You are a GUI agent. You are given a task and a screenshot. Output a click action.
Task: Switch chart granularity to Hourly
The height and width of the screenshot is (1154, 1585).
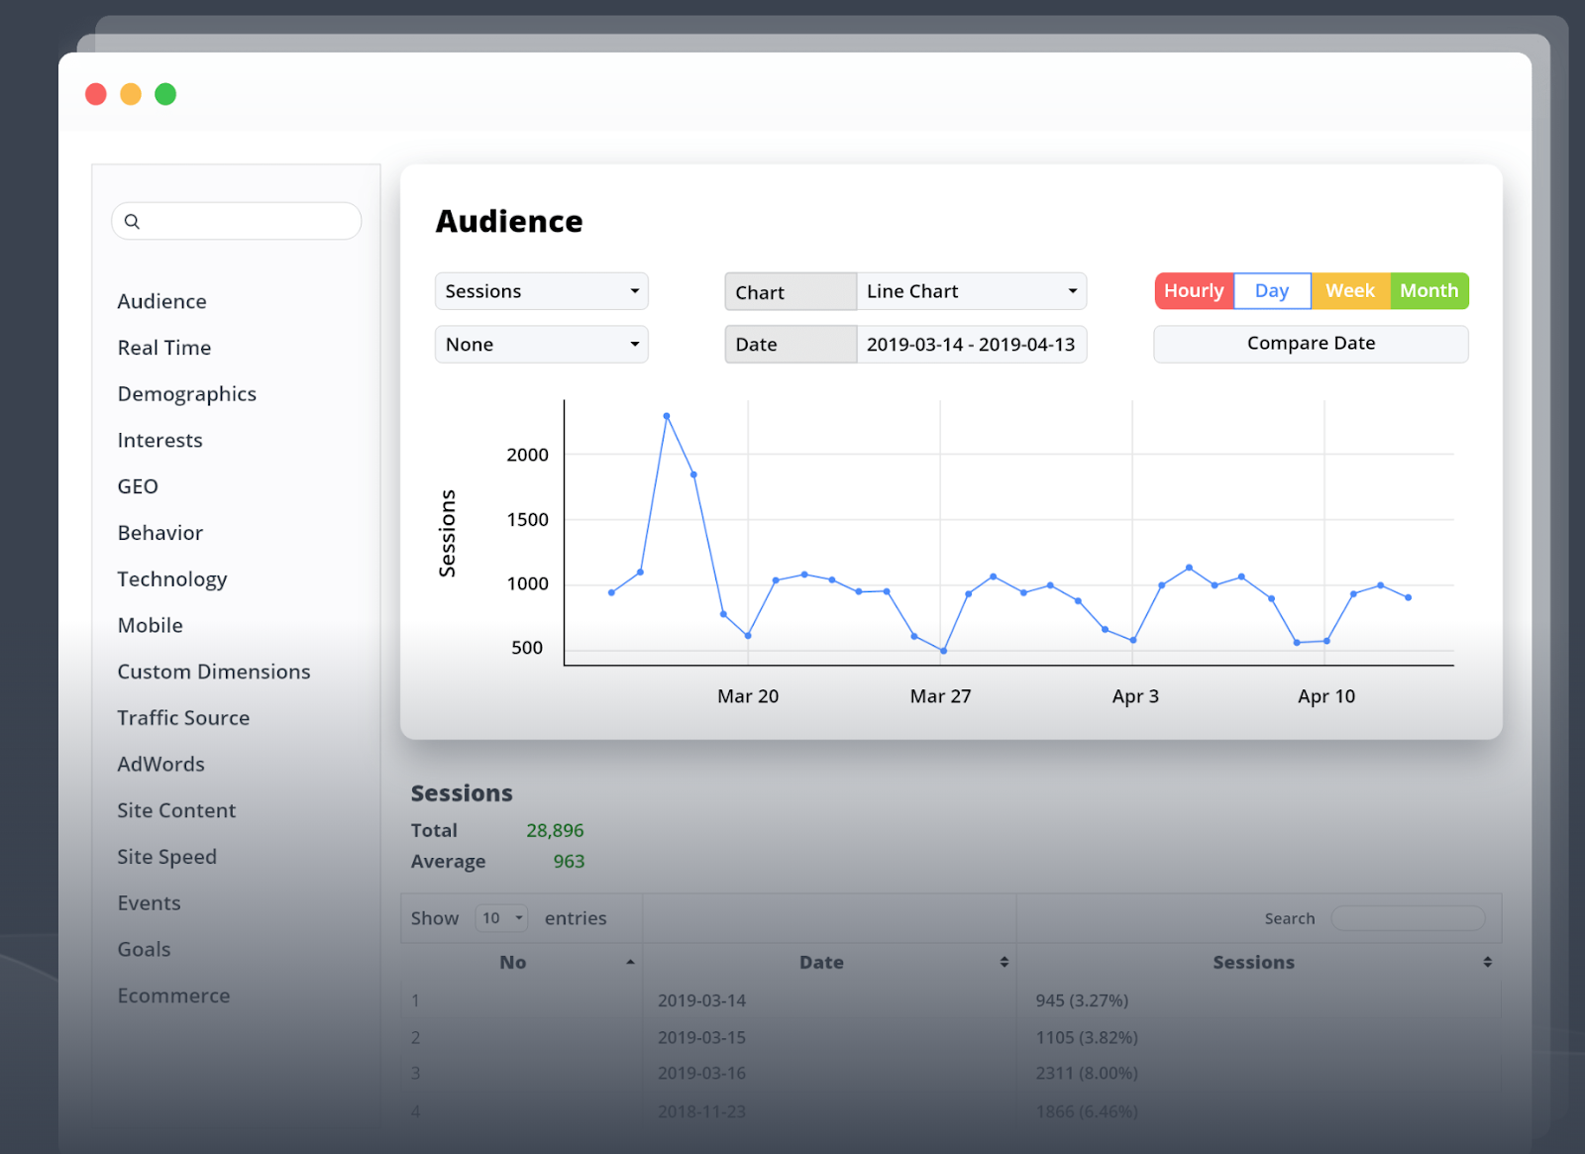point(1194,291)
